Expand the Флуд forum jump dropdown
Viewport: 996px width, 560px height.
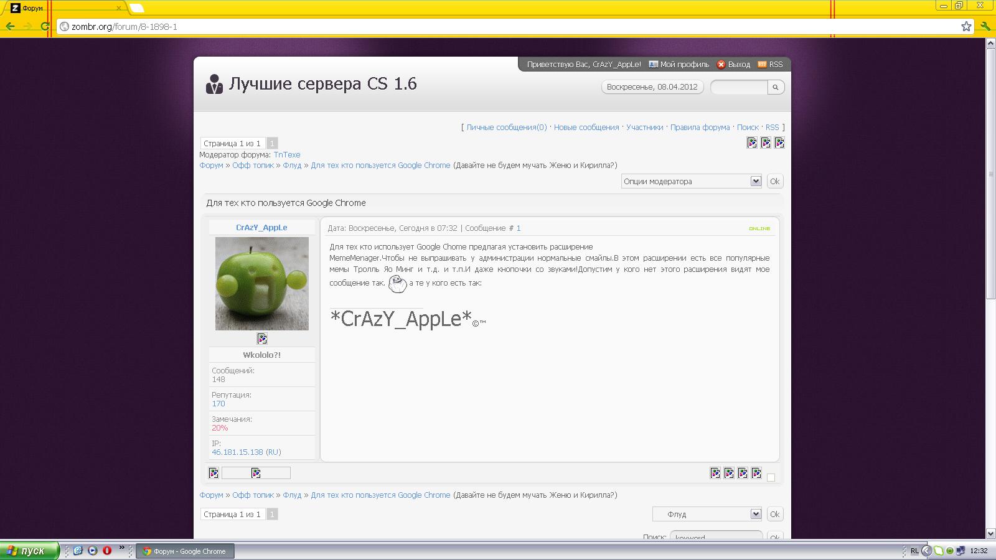point(707,514)
